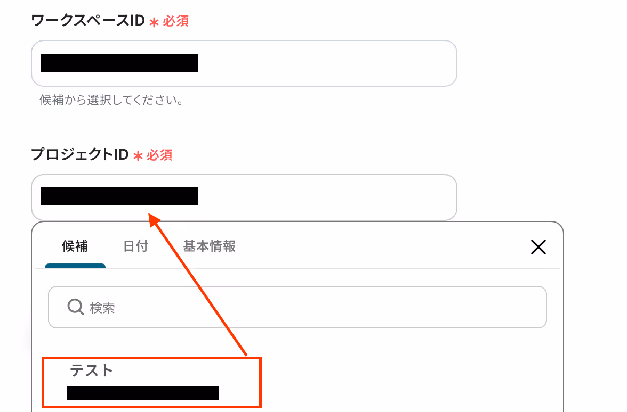
Task: Click the プロジェクトID label text
Action: [80, 154]
